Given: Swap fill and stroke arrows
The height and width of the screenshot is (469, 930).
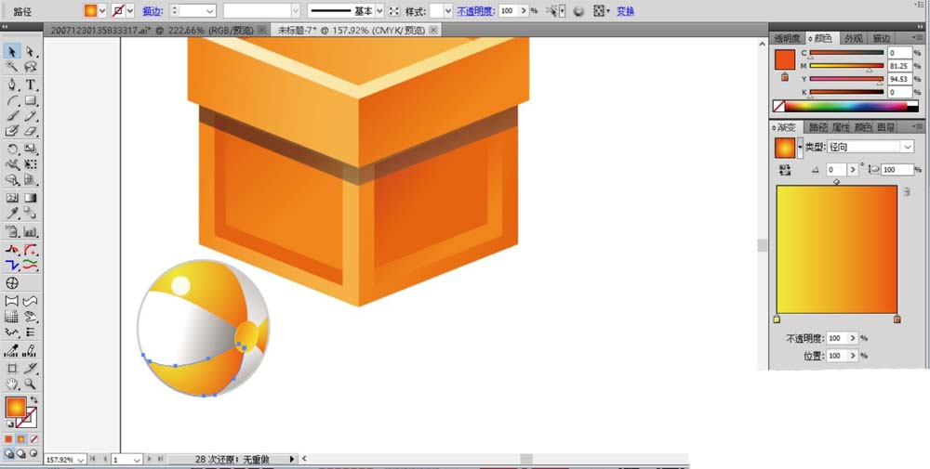Looking at the screenshot, I should pos(33,400).
